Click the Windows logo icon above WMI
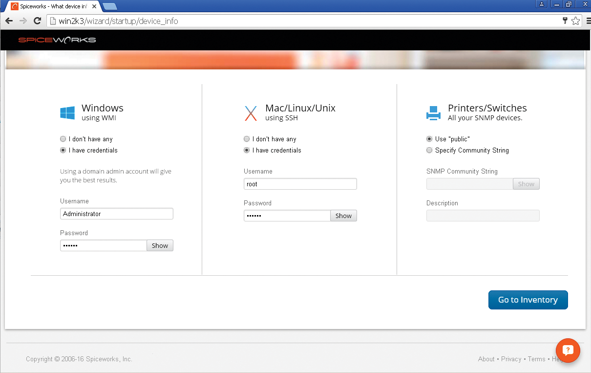The image size is (591, 373). click(67, 112)
